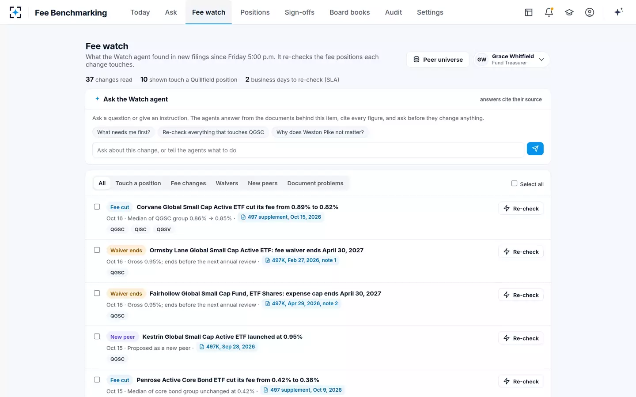Screen dimensions: 636x397
Task: Go to the Sign-offs tab
Action: pyautogui.click(x=299, y=12)
